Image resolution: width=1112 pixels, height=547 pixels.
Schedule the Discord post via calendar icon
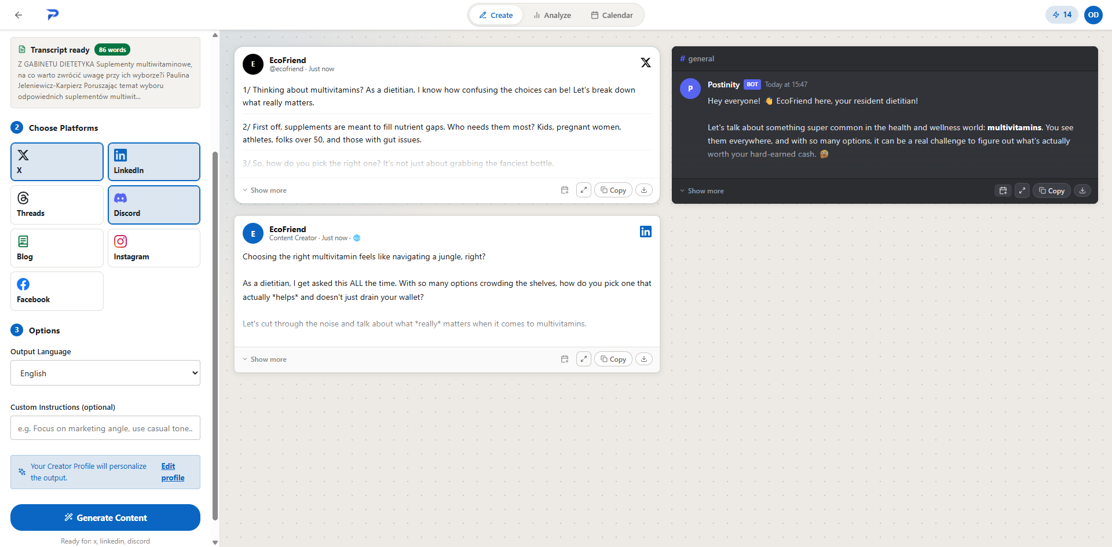(1003, 191)
